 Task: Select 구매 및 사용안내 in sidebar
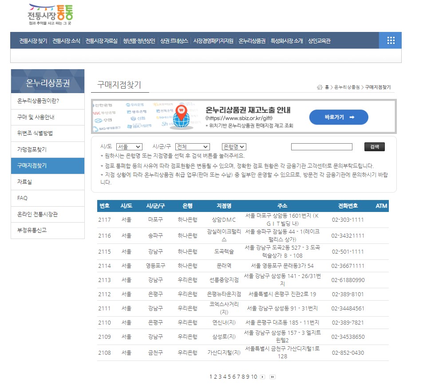click(48, 117)
